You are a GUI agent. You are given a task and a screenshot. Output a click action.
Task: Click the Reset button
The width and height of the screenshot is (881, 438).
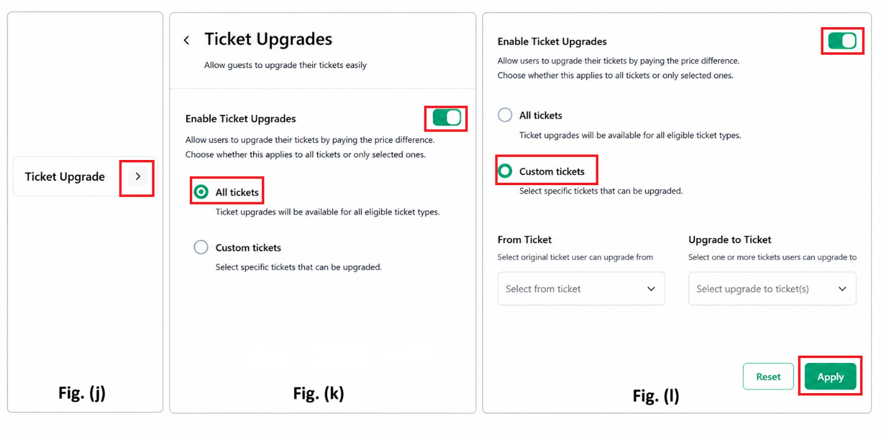coord(768,376)
